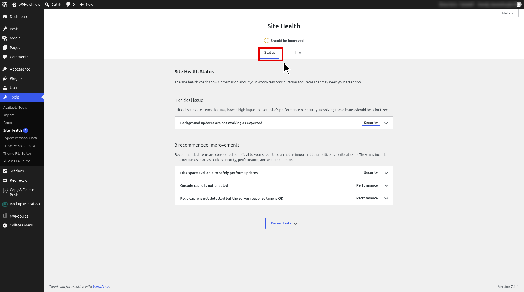The height and width of the screenshot is (292, 524).
Task: Open the Dashboard gauge icon
Action: tap(5, 17)
